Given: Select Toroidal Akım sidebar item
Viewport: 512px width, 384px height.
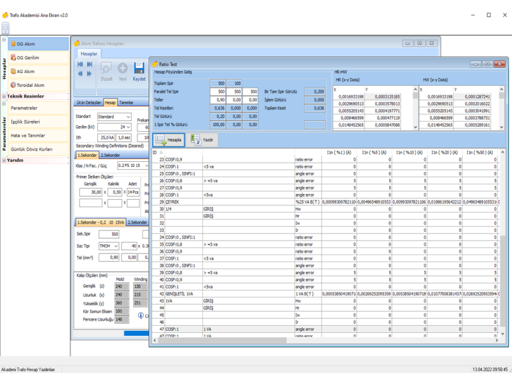Looking at the screenshot, I should coord(38,84).
